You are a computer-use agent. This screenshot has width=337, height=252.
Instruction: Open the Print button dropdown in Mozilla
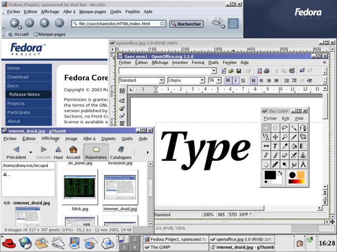[223, 26]
